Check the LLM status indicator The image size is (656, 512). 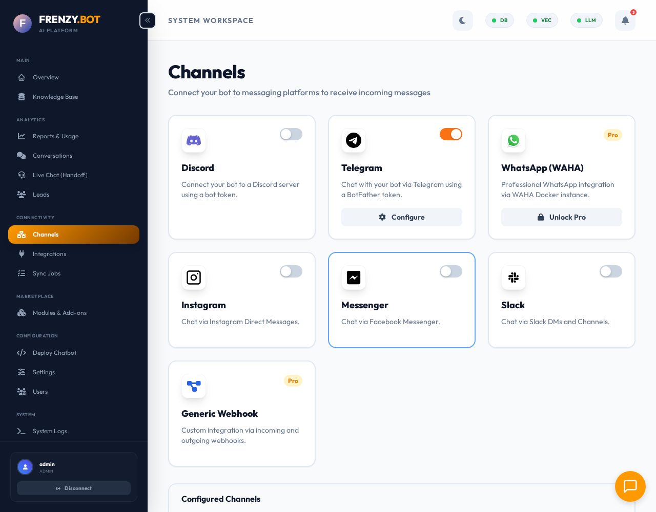tap(586, 20)
